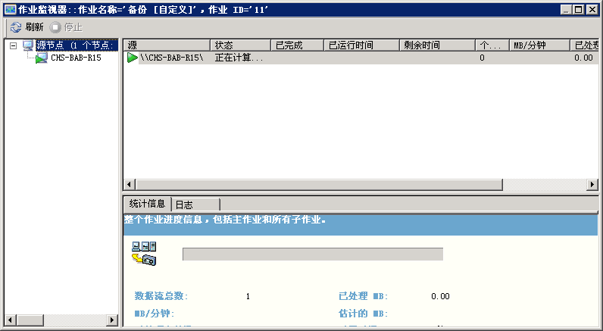This screenshot has height=331, width=603.
Task: Click the job list horizontal scrollbar right arrow
Action: pyautogui.click(x=592, y=185)
